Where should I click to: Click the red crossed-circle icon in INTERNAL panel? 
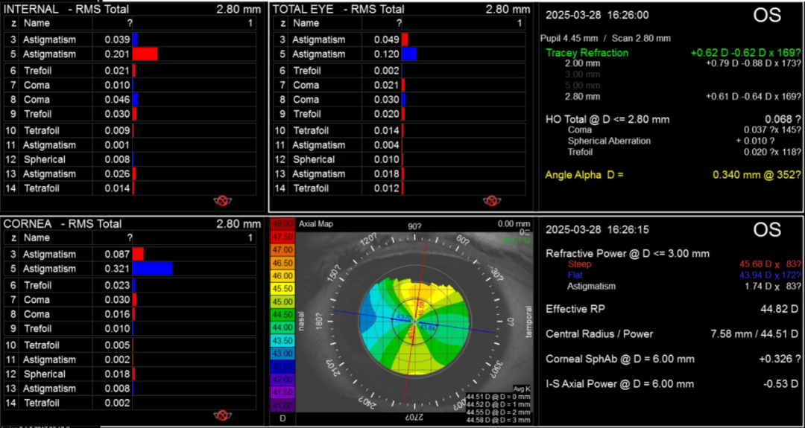(222, 201)
